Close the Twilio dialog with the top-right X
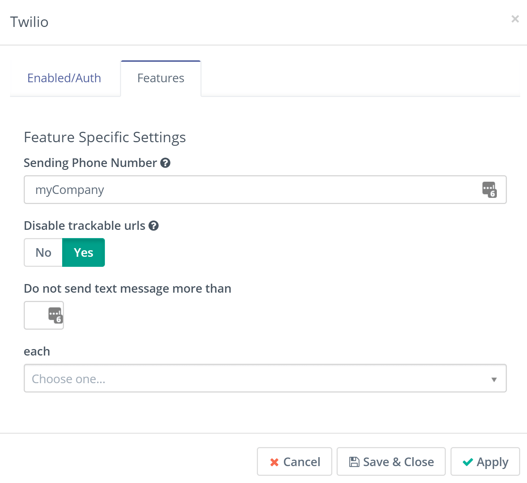The image size is (527, 483). (x=515, y=19)
